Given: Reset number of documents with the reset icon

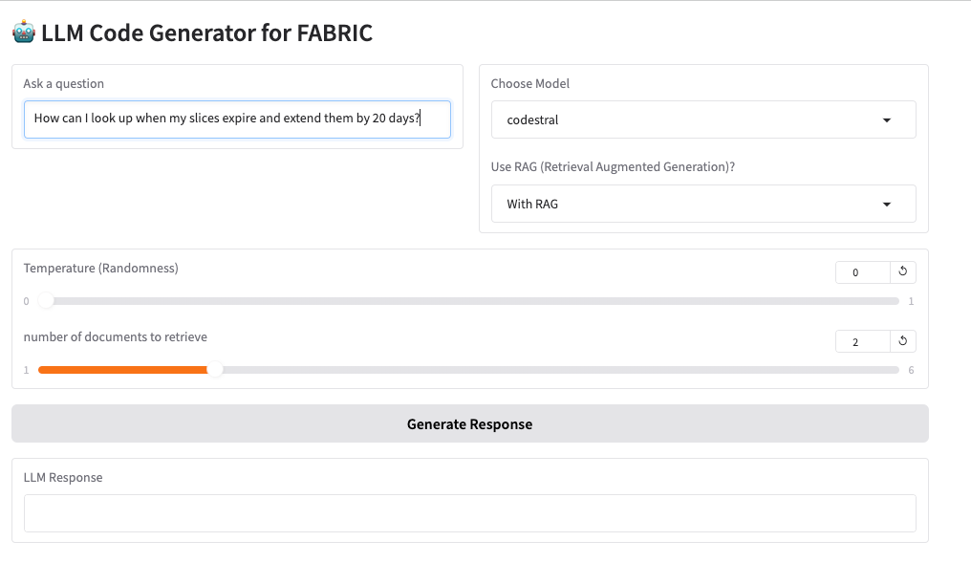Looking at the screenshot, I should pyautogui.click(x=902, y=341).
